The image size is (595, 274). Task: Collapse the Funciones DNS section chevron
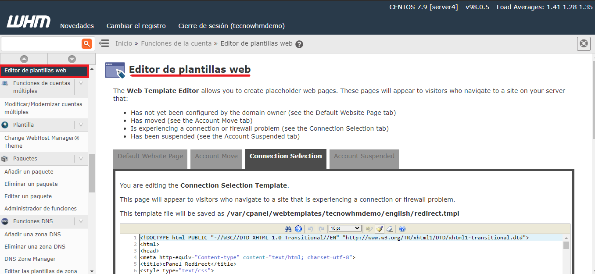pyautogui.click(x=81, y=221)
